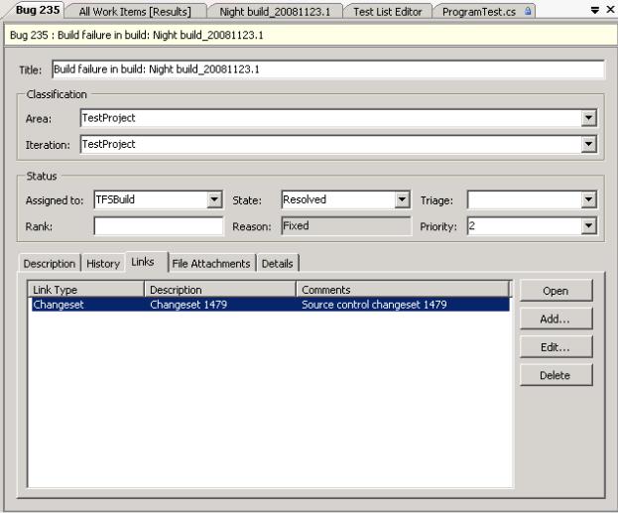Click the lock icon on ProgramTest.cs tab
The width and height of the screenshot is (618, 513).
click(x=527, y=11)
